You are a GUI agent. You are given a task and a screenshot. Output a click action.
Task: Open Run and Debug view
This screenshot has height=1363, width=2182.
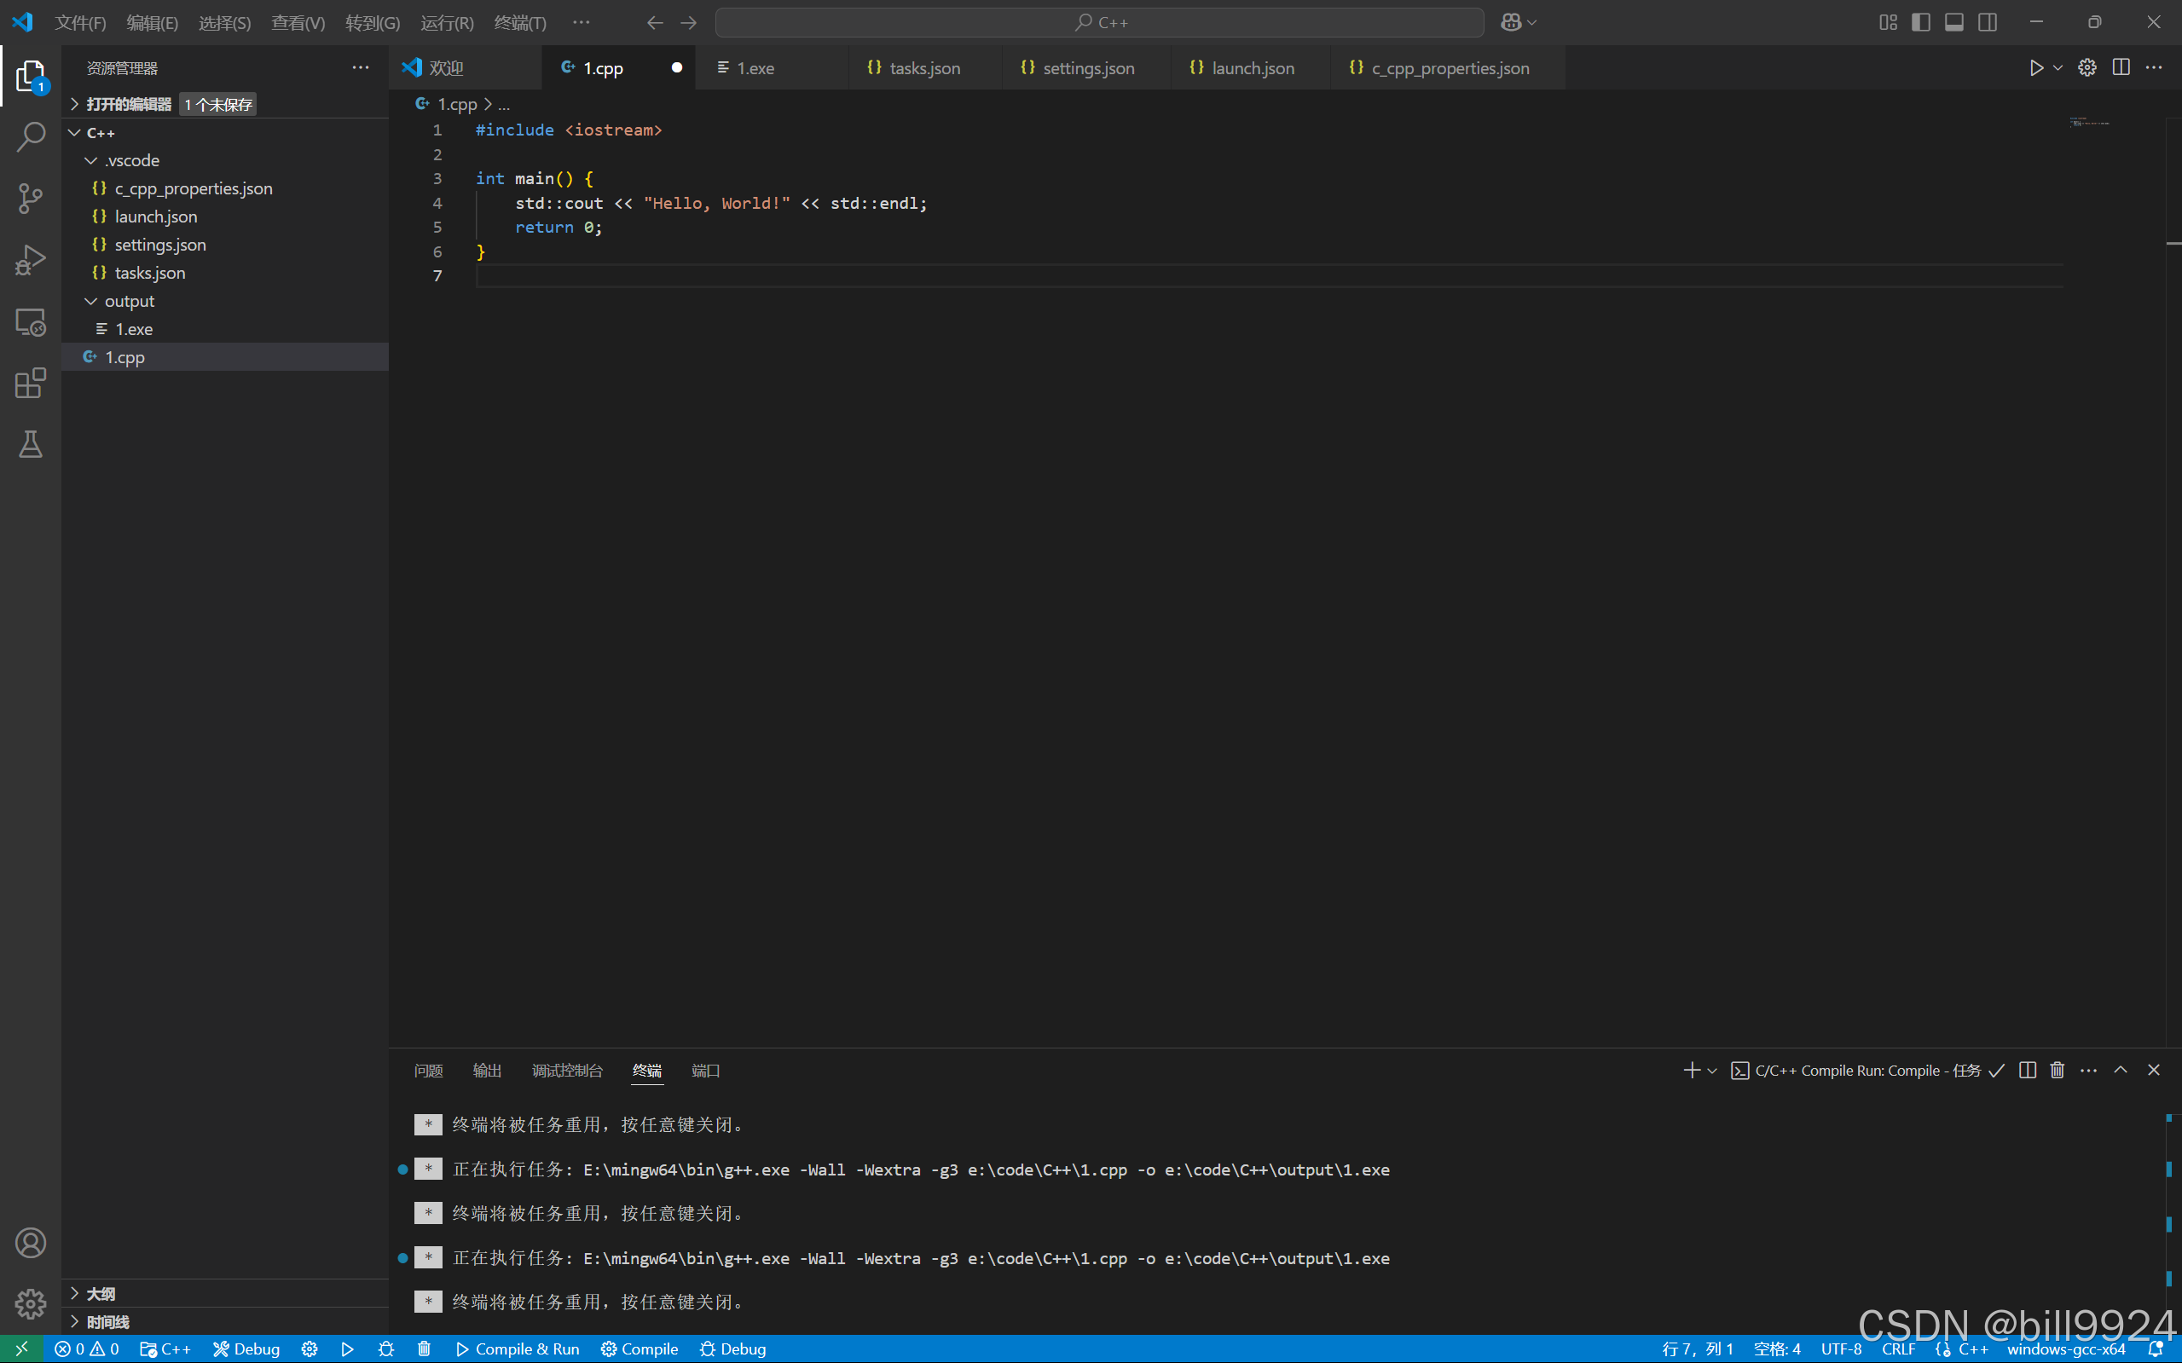(31, 261)
